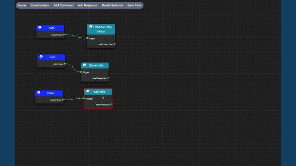Image resolution: width=296 pixels, height=166 pixels.
Task: Click trigger input port on sayHello
Action: pos(84,98)
